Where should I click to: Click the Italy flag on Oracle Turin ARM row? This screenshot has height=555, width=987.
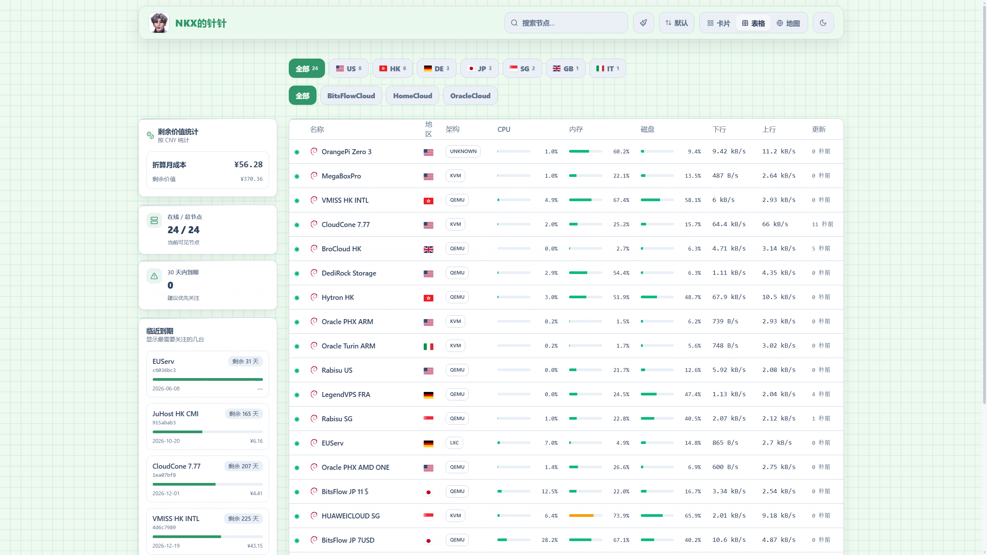pos(428,346)
